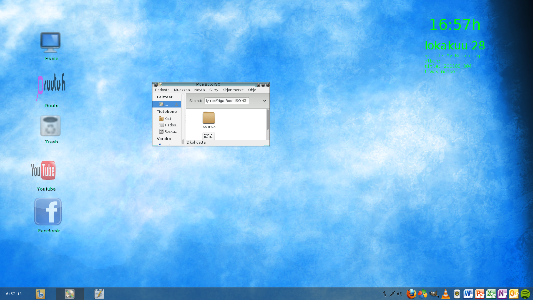533x300 pixels.
Task: Open the Excel launcher icon
Action: (x=491, y=294)
